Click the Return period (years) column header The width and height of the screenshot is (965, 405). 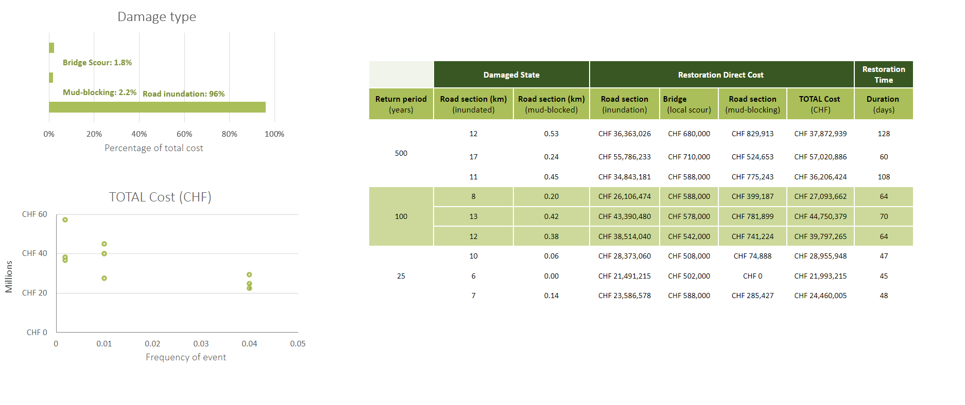401,104
